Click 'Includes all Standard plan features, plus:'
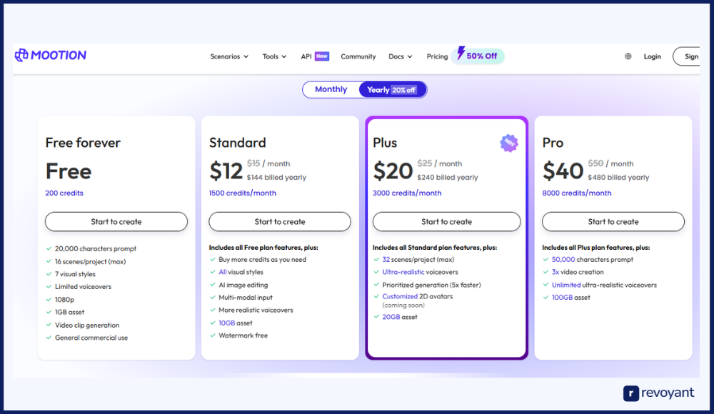This screenshot has height=414, width=714. 434,247
